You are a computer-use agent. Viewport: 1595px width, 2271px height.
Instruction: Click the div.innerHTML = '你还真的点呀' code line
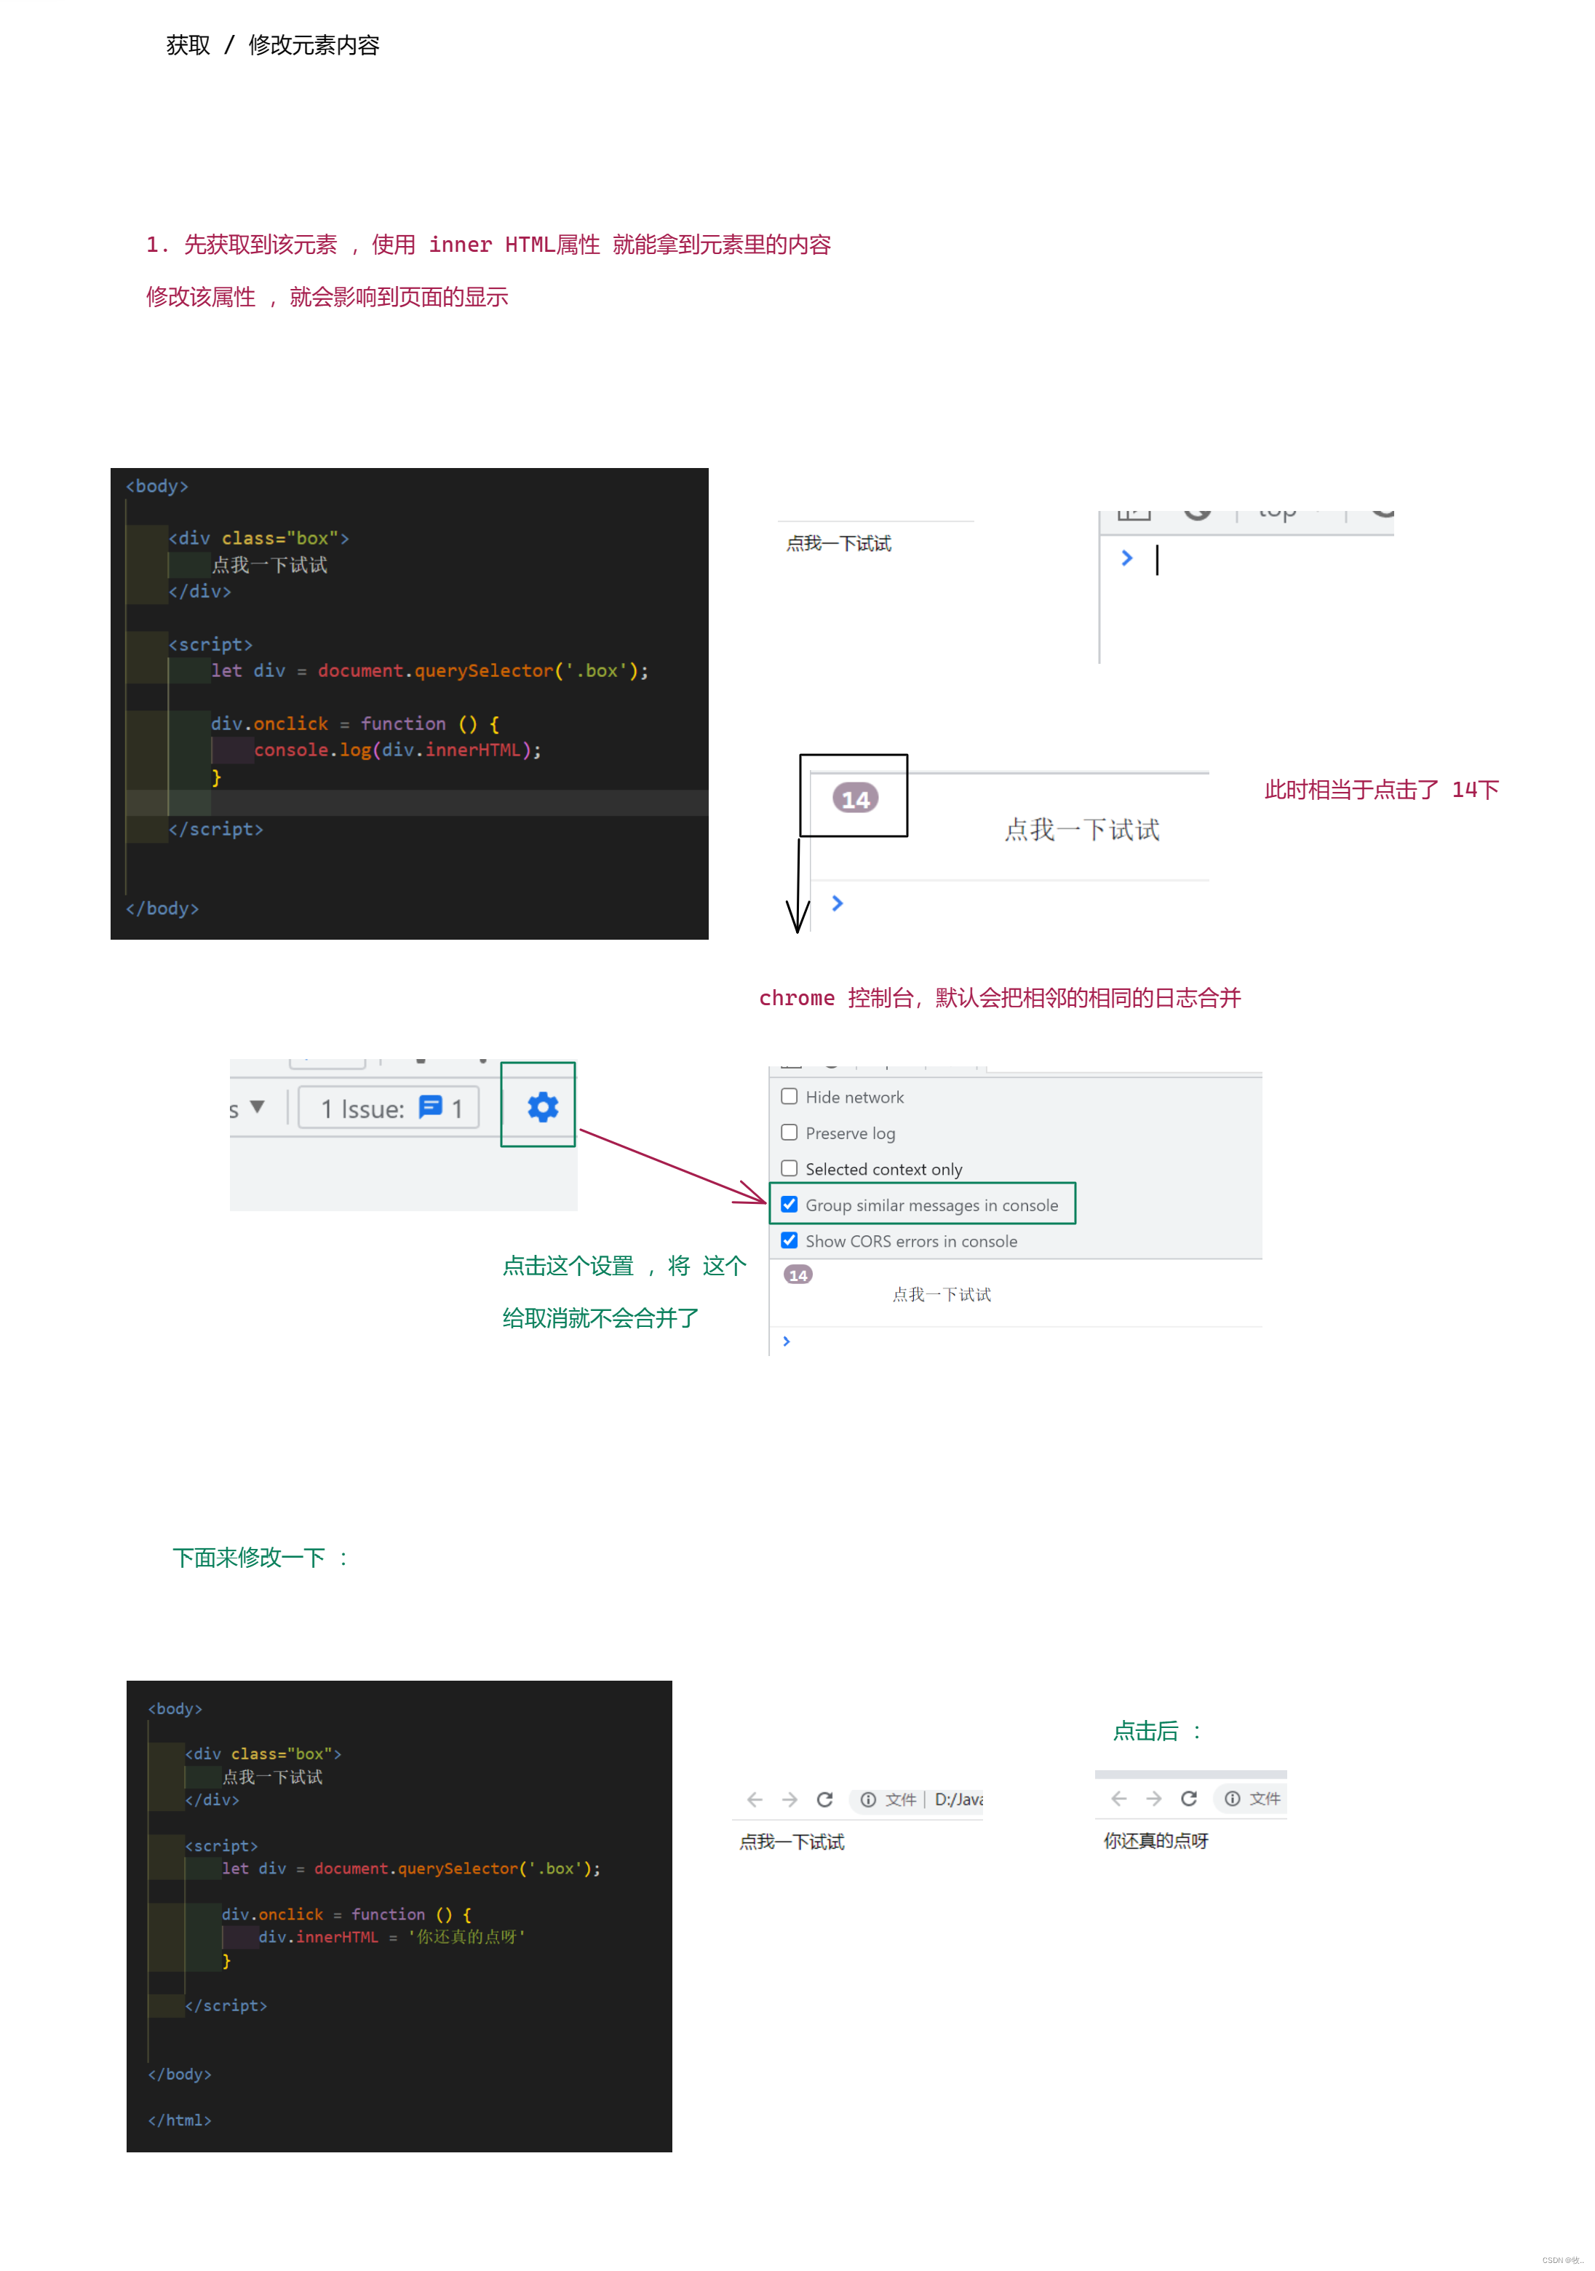click(x=391, y=1937)
